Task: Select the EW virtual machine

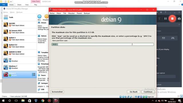Action: [19, 60]
